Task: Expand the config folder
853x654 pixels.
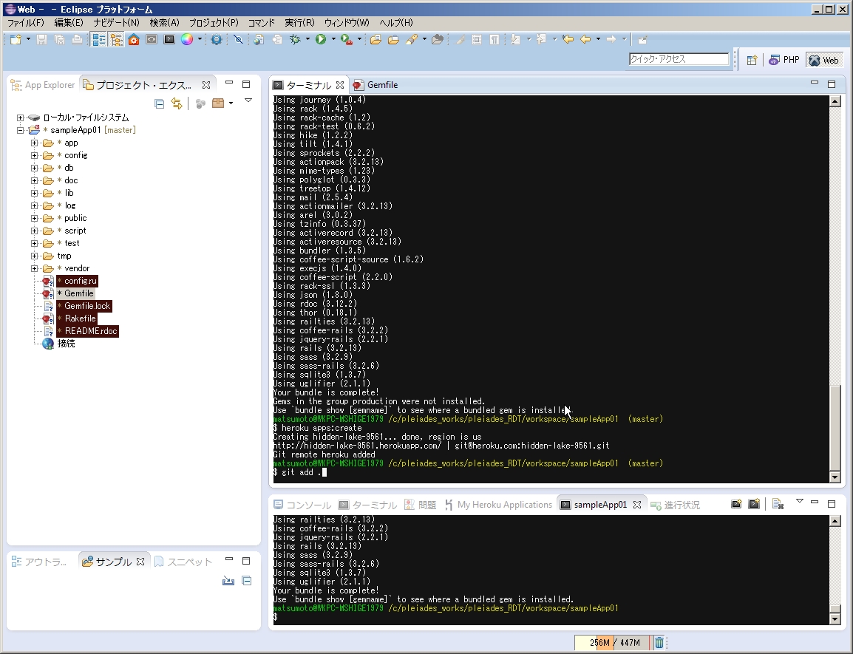Action: tap(34, 156)
